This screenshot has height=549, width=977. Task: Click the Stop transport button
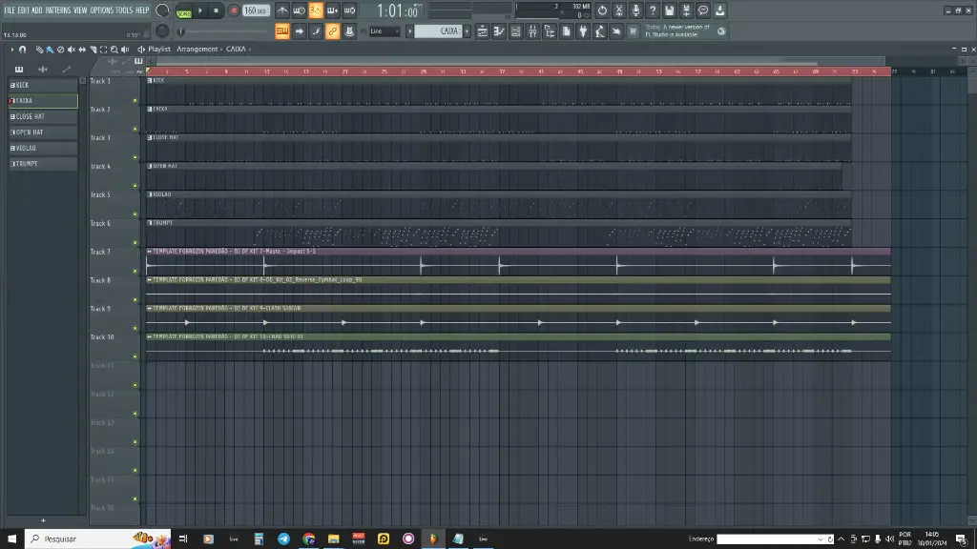click(217, 10)
